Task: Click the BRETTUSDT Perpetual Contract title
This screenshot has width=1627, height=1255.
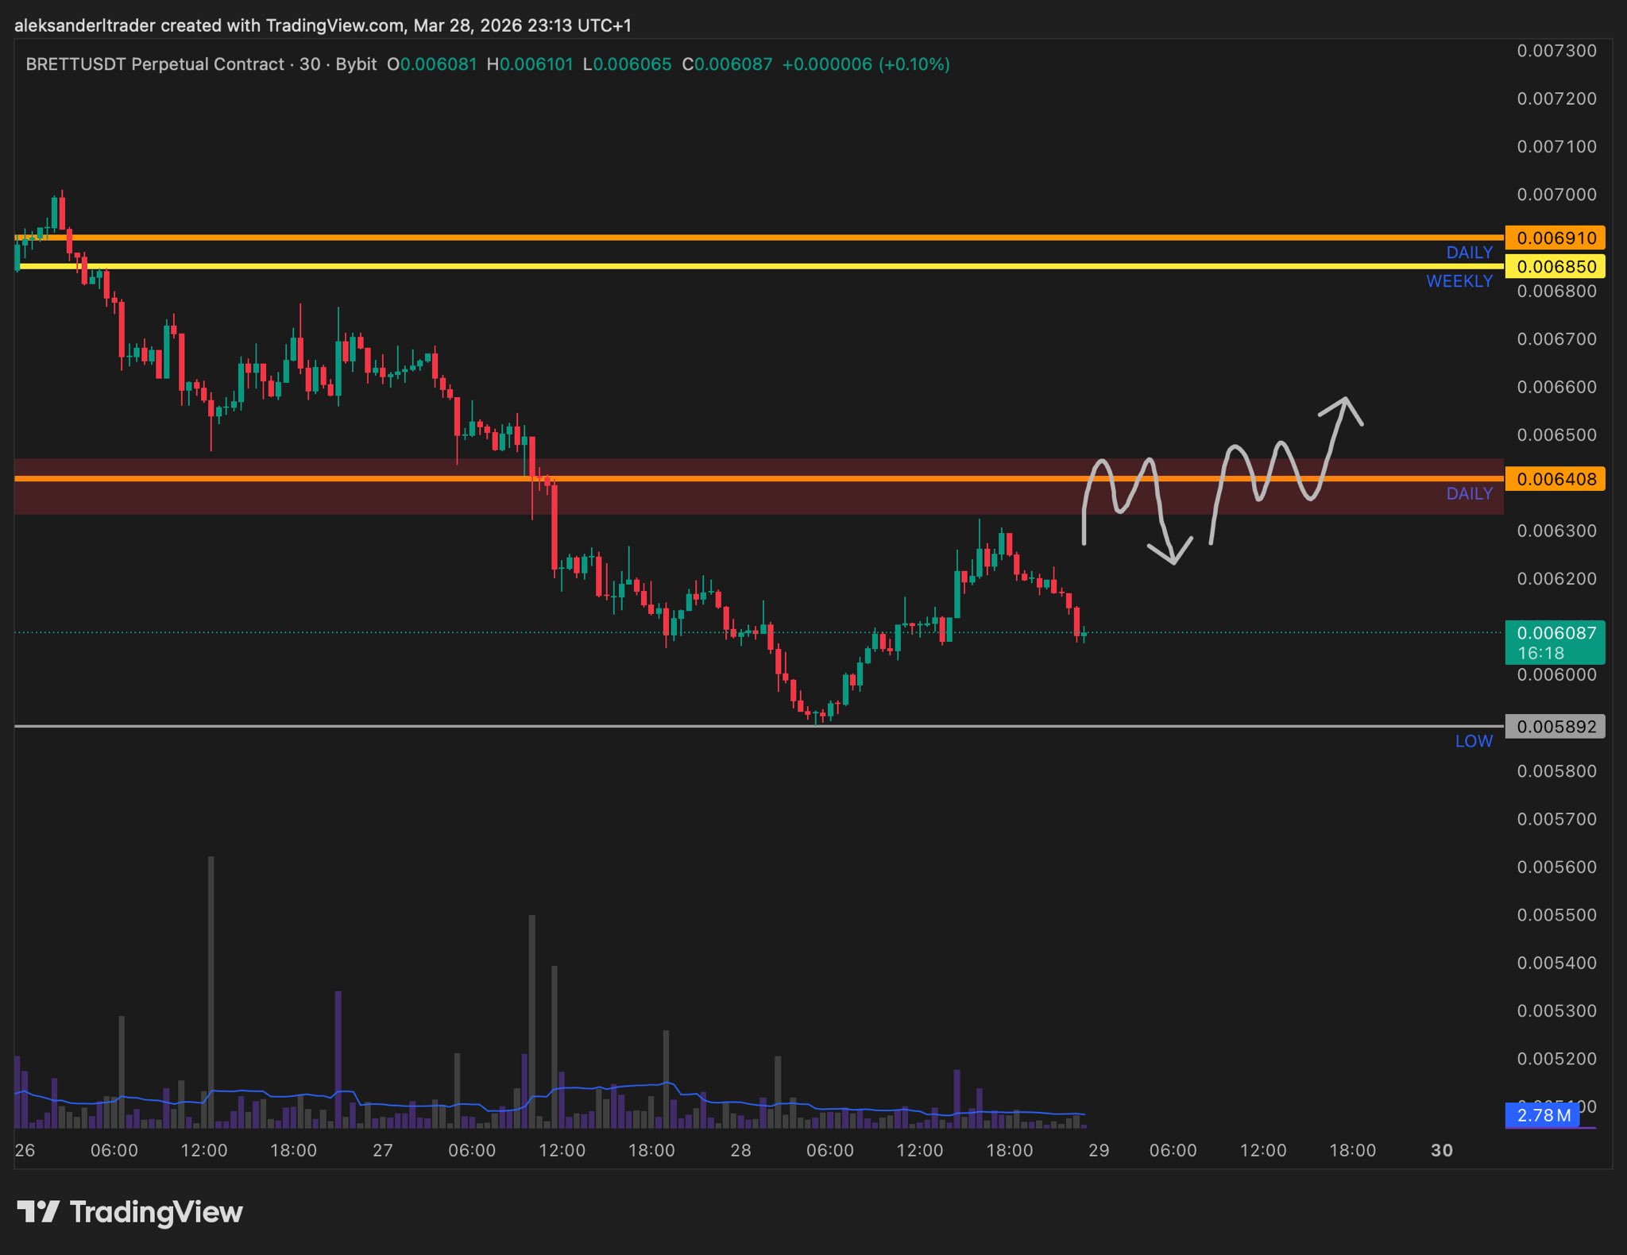Action: pos(155,64)
